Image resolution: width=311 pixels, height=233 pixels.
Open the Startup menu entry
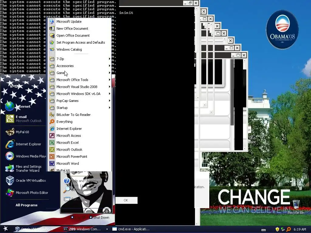[80, 108]
